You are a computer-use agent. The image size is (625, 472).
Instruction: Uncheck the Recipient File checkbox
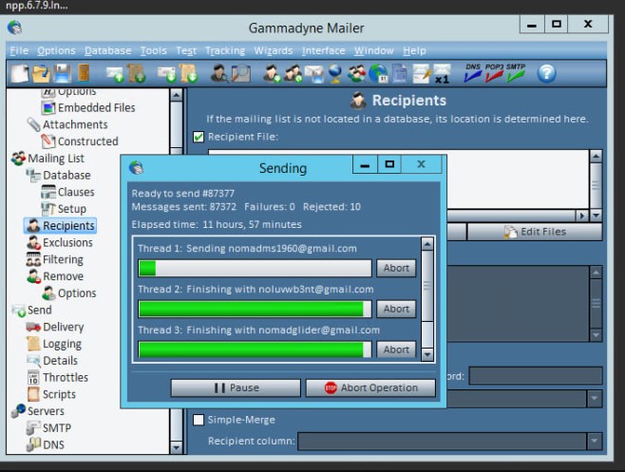point(199,137)
